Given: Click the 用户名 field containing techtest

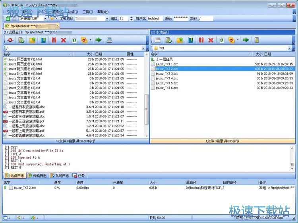Looking at the screenshot, I should tap(154, 19).
